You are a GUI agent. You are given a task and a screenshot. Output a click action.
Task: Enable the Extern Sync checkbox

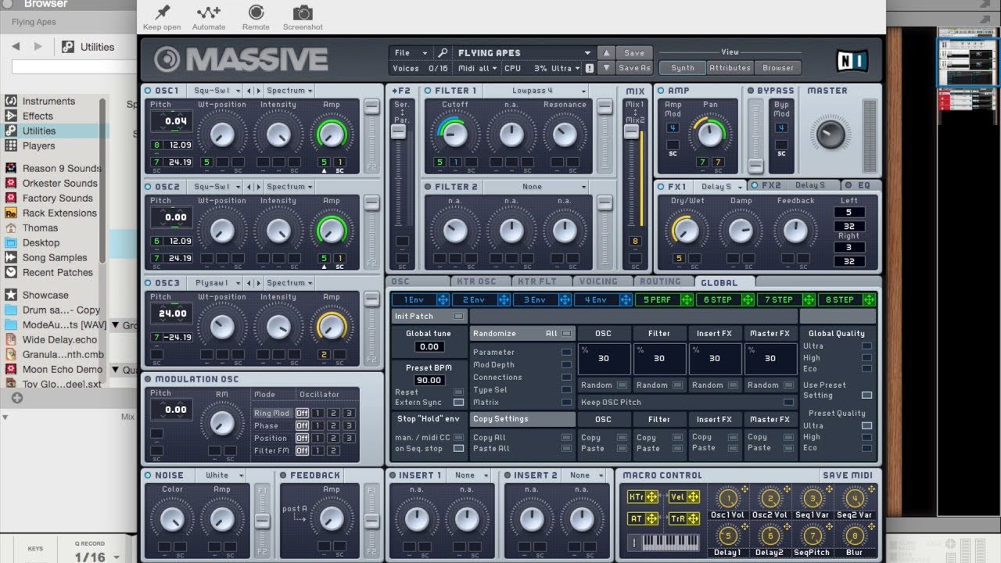point(458,403)
